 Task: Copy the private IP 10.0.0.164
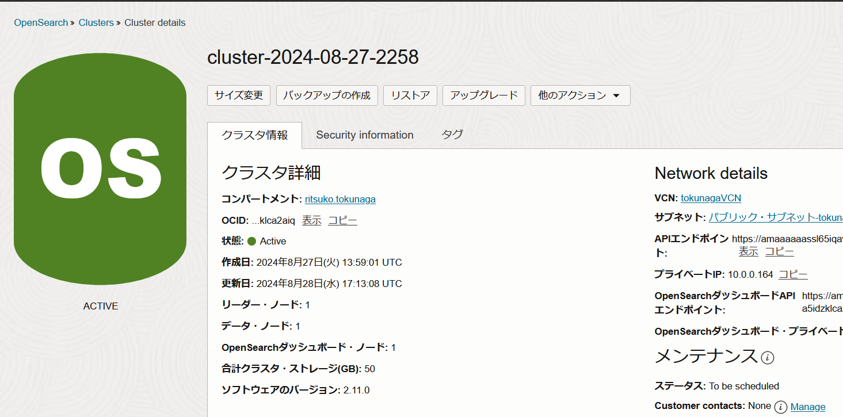click(793, 274)
